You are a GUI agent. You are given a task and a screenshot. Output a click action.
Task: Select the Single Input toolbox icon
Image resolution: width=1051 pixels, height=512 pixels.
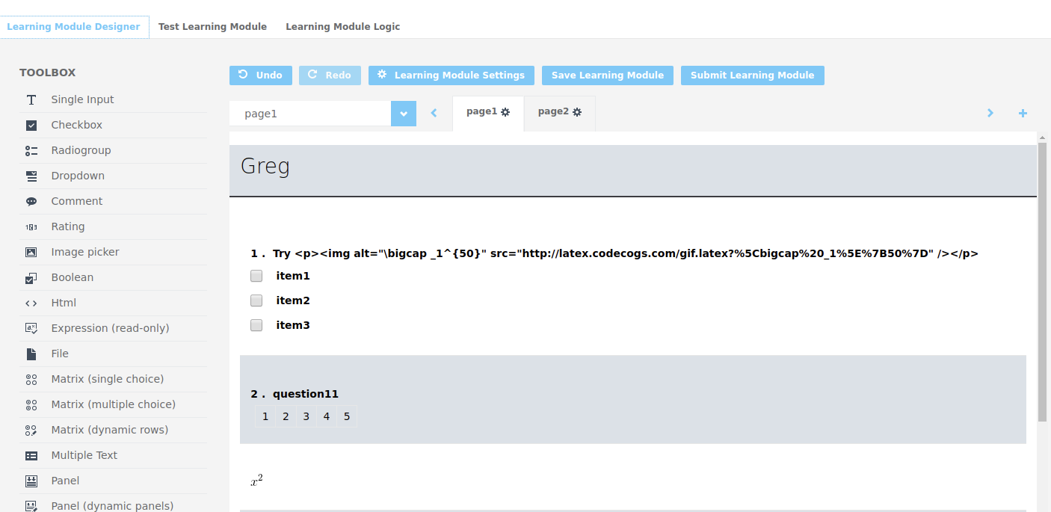pos(31,100)
